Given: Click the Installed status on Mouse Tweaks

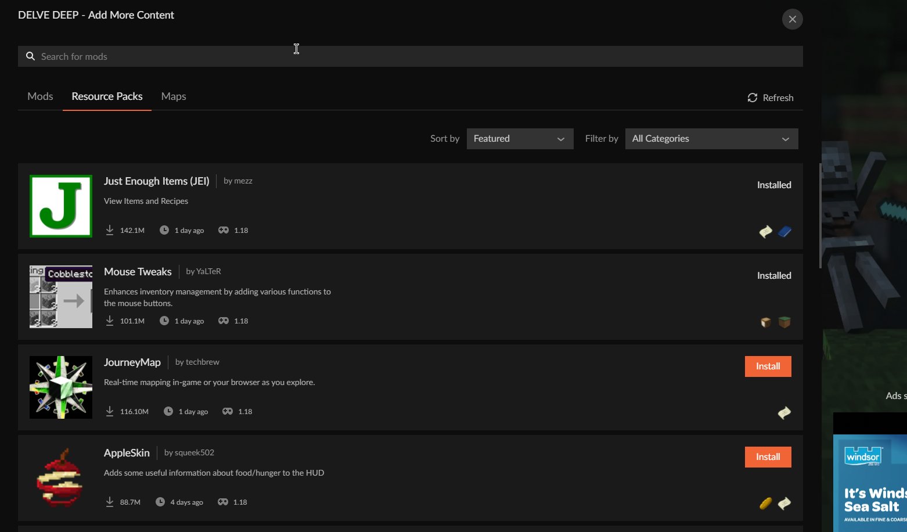Looking at the screenshot, I should coord(774,276).
